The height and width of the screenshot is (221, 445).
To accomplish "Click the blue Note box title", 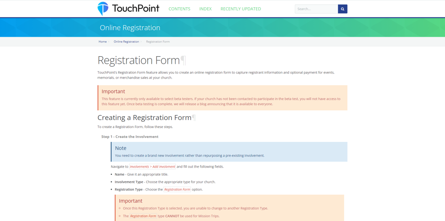I will 121,148.
